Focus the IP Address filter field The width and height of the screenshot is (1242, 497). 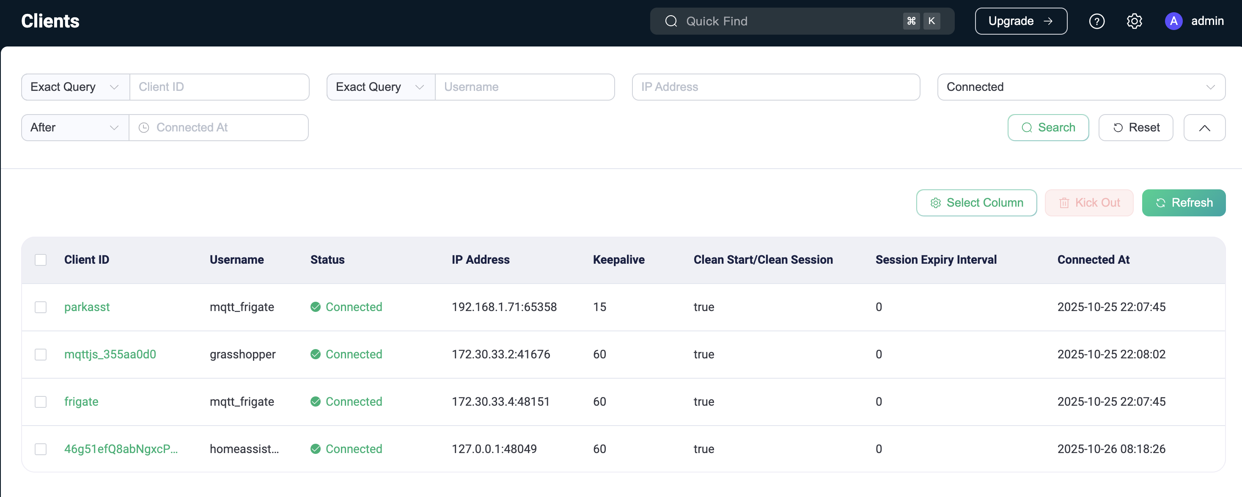coord(775,87)
